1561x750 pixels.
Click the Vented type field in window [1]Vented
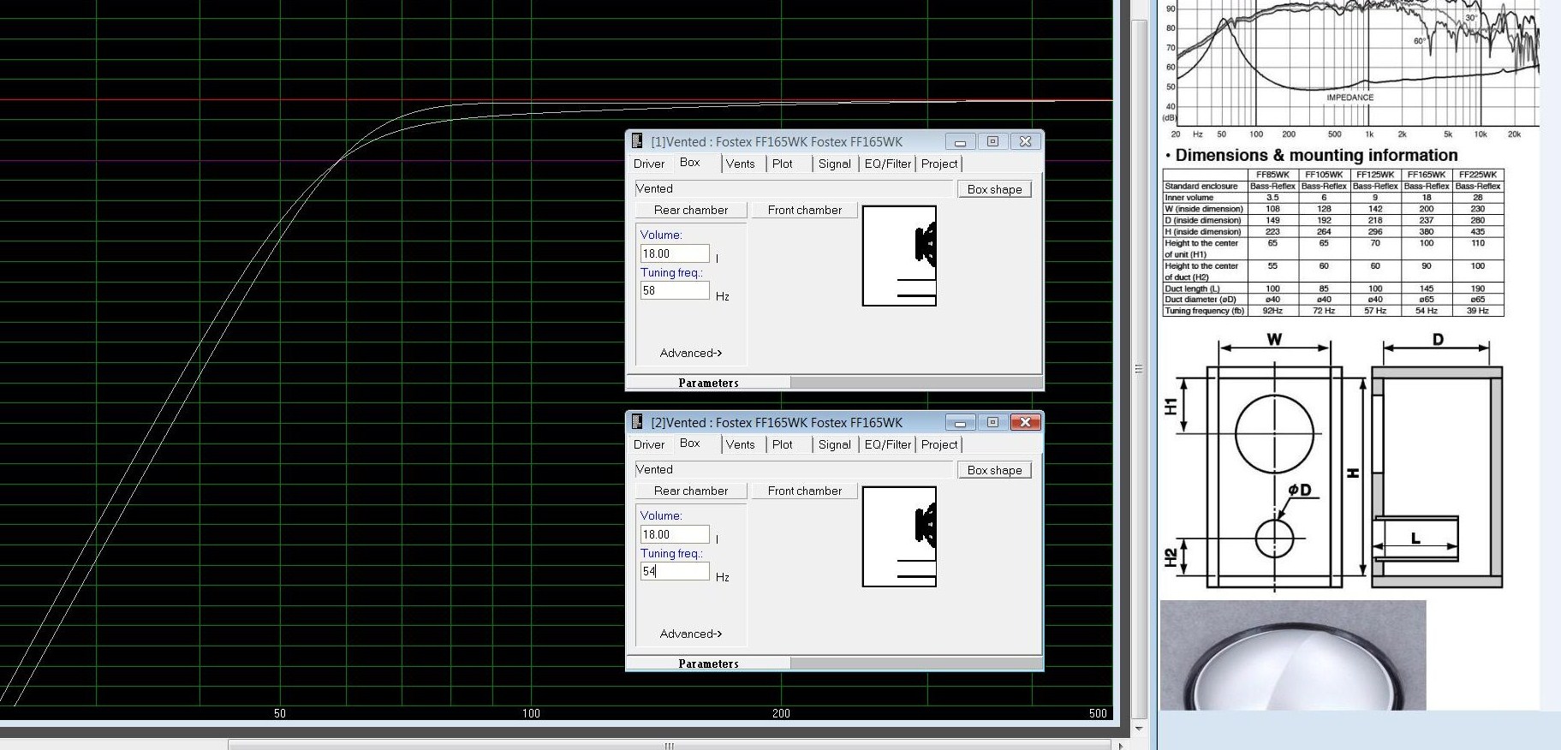[793, 189]
